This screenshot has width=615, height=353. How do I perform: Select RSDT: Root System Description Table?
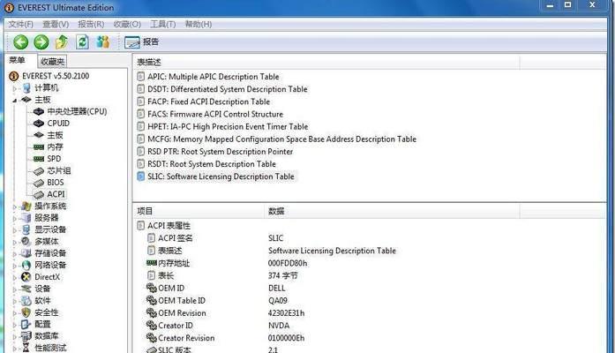pos(212,164)
